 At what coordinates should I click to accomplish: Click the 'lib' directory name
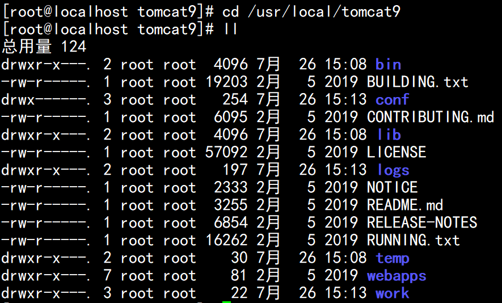[389, 134]
